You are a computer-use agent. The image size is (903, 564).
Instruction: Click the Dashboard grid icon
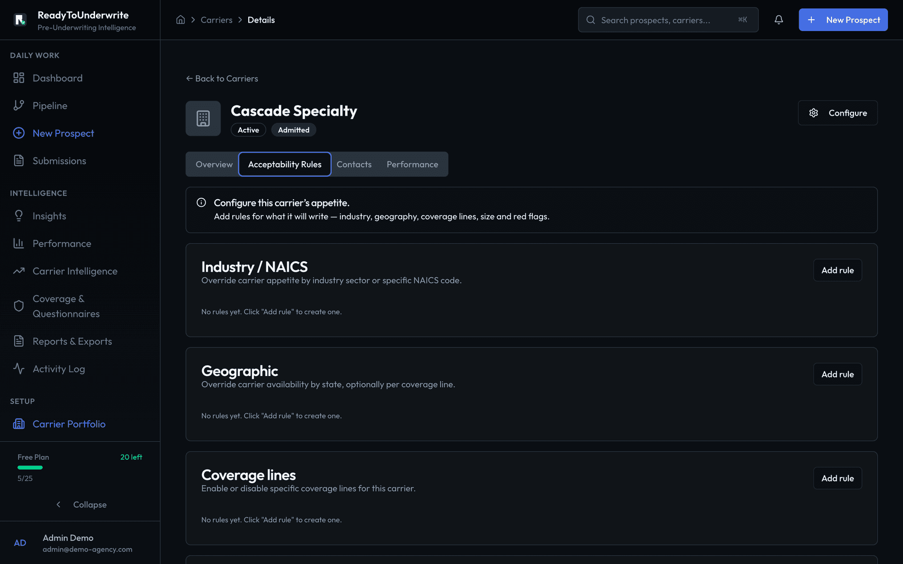tap(19, 78)
